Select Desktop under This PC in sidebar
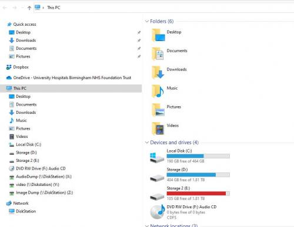 tap(23, 97)
